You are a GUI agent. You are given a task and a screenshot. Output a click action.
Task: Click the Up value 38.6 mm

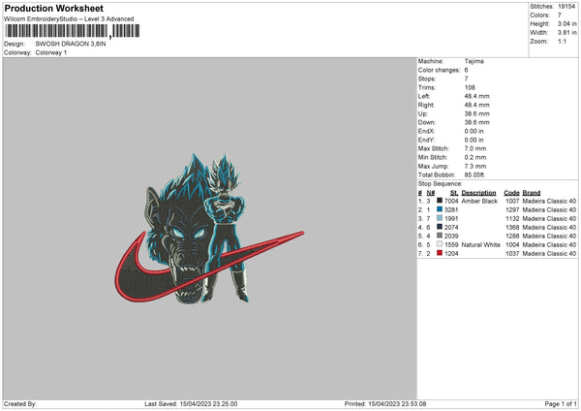476,113
